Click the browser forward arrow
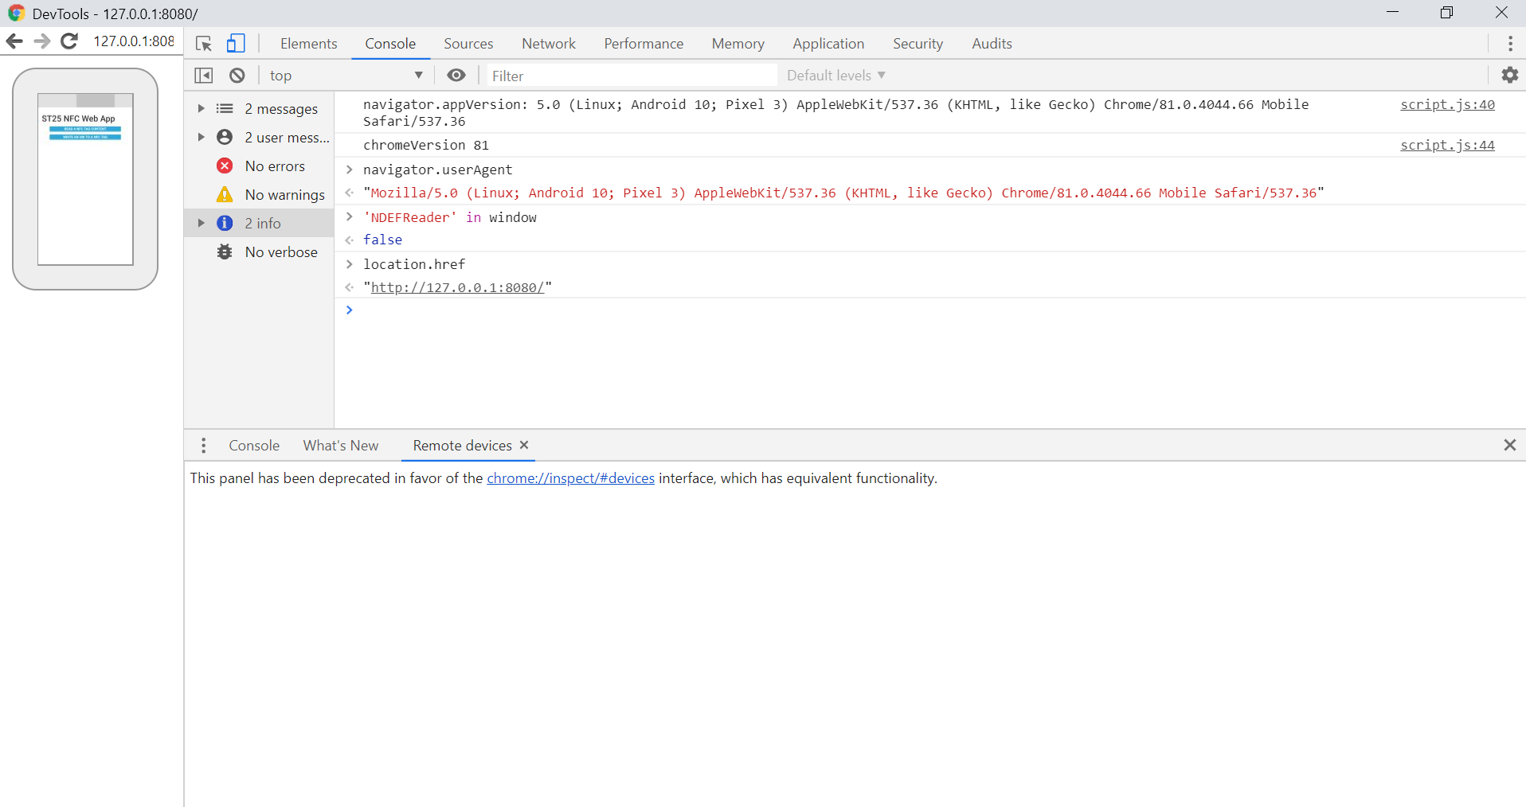 [x=42, y=41]
